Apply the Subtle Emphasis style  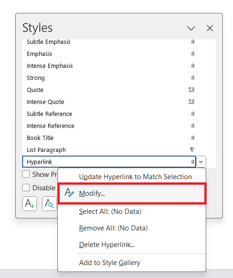tap(109, 42)
